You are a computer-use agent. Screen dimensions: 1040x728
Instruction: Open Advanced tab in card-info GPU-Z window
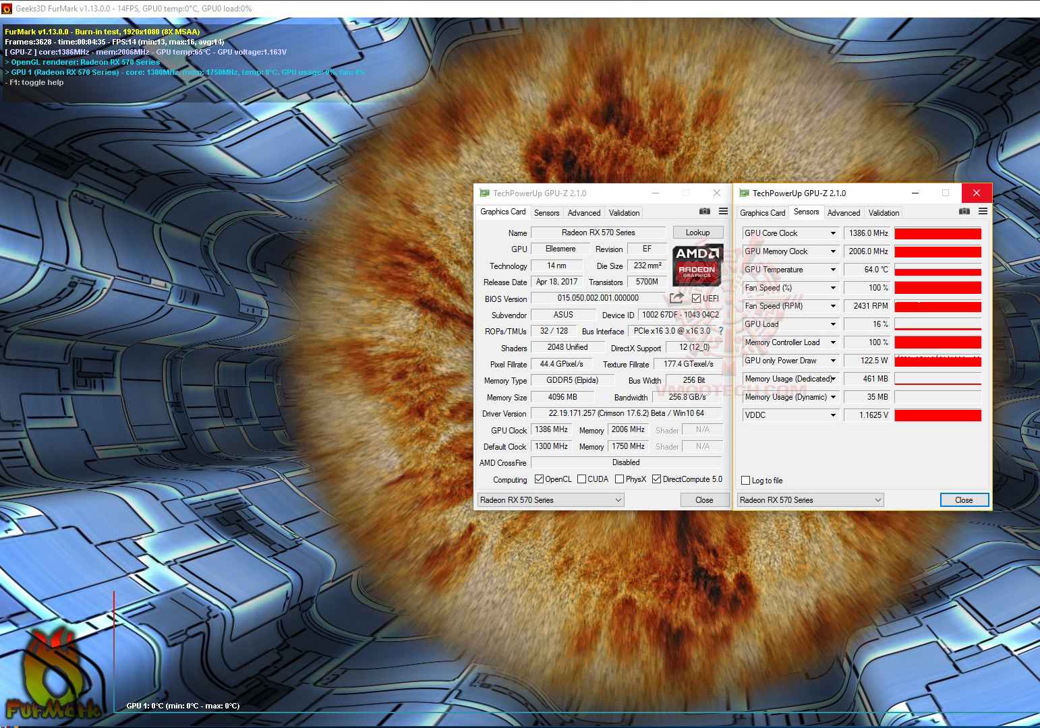(x=584, y=213)
